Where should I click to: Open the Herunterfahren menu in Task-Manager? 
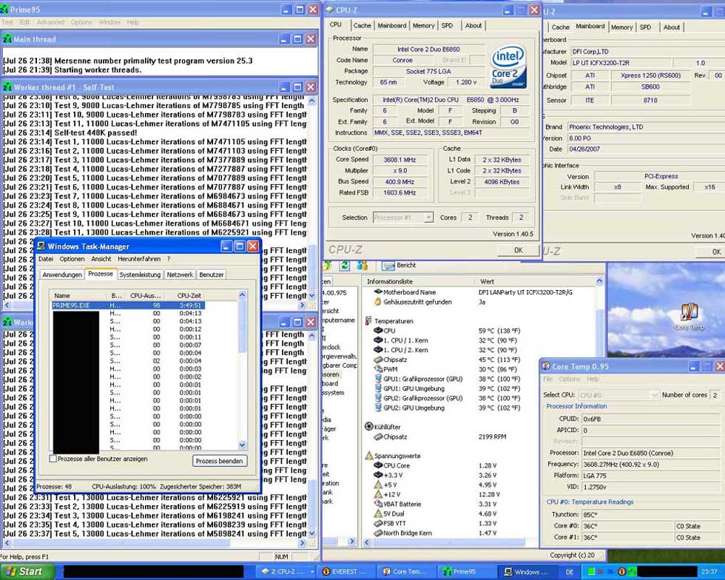click(139, 259)
